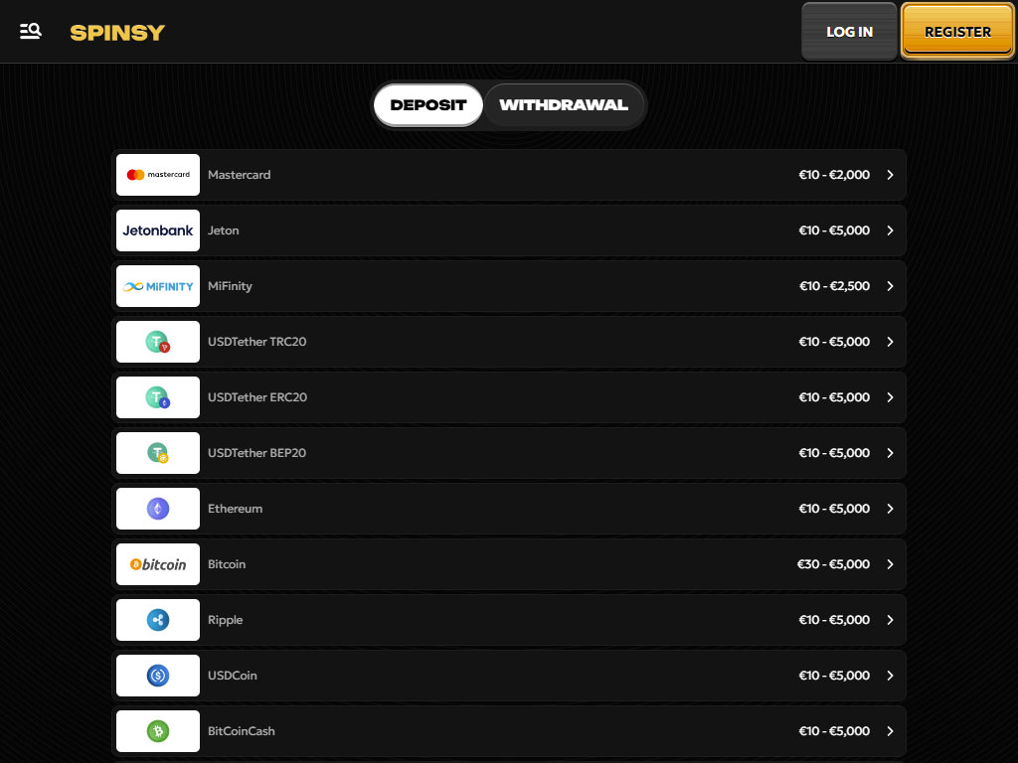Screen dimensions: 1018x763
Task: Click Ethereum limit €10 - €5,000
Action: [834, 509]
